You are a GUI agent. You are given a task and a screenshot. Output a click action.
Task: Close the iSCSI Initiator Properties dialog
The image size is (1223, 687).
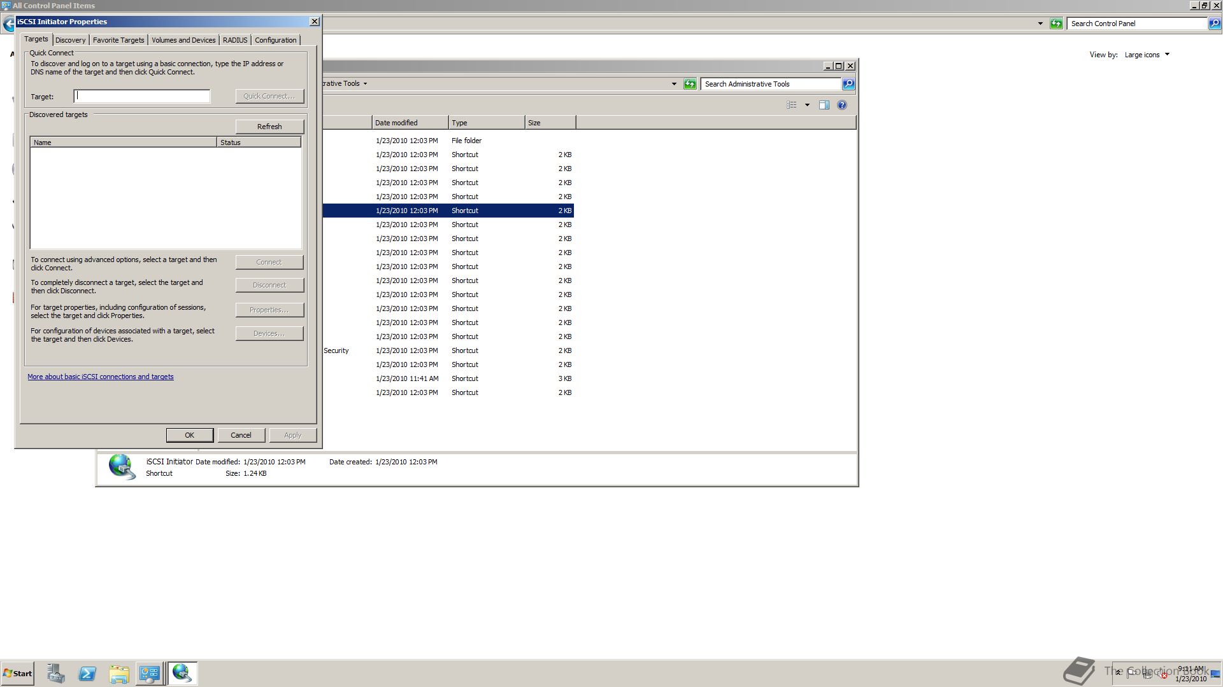pyautogui.click(x=315, y=21)
